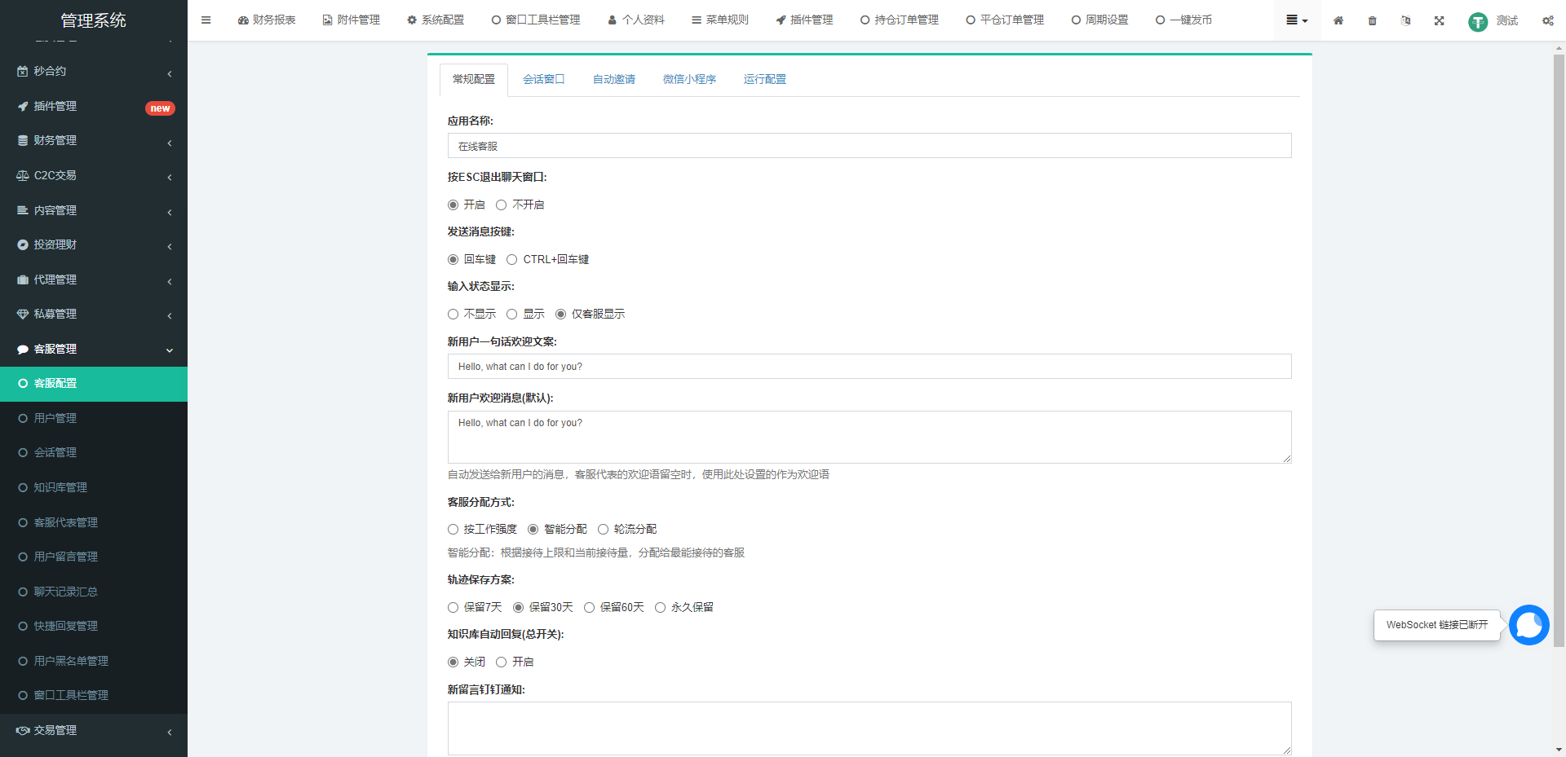This screenshot has height=757, width=1566.
Task: Open 持仓订单管理 in top navigation
Action: (x=900, y=20)
